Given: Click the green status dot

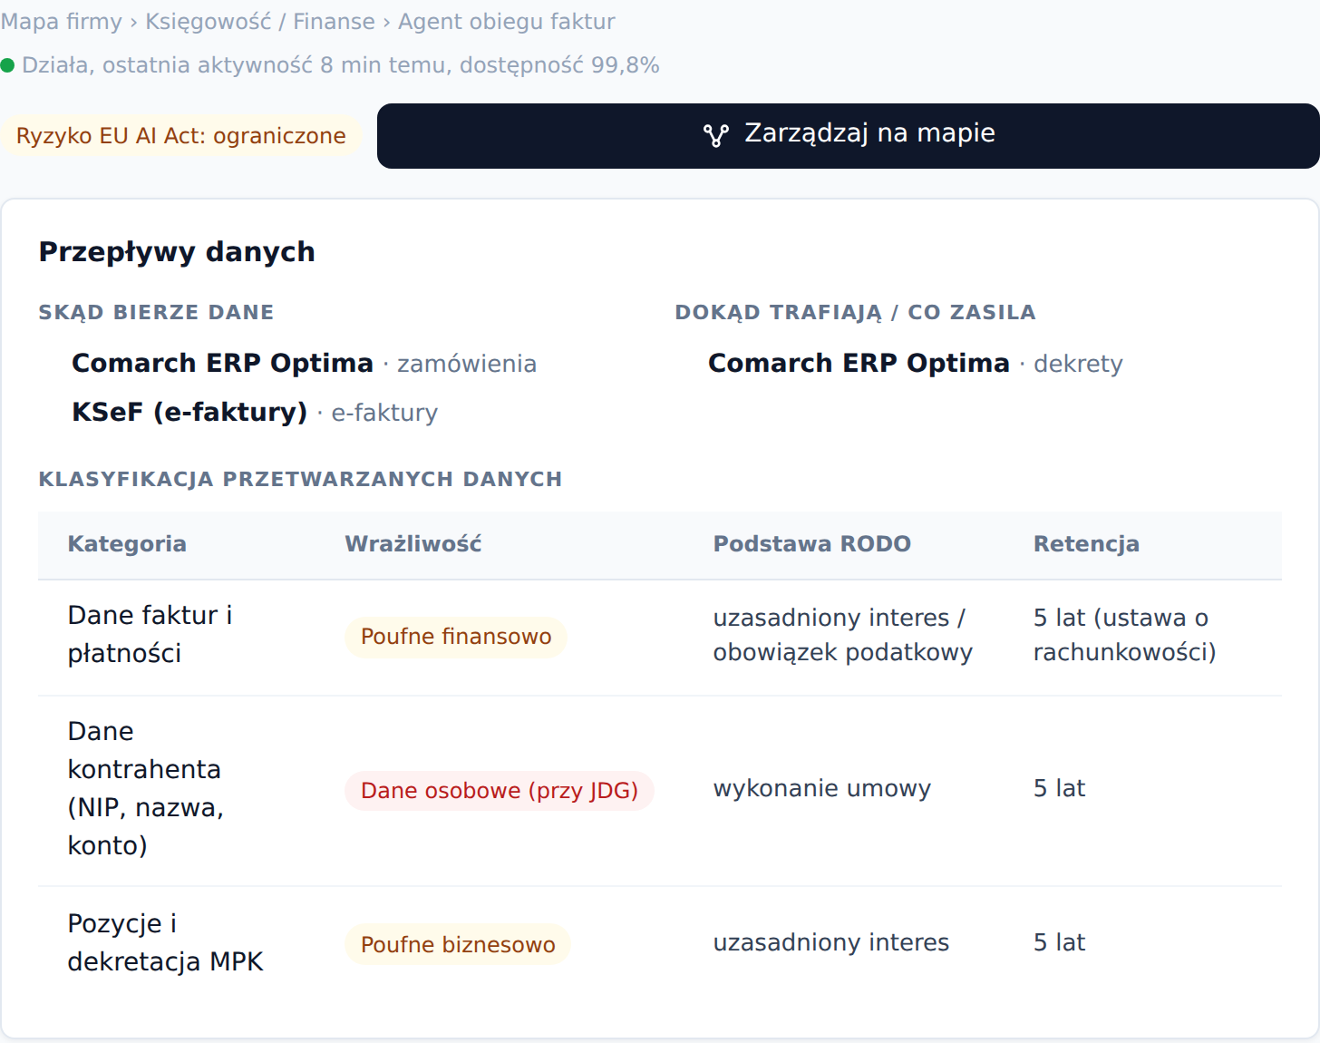Looking at the screenshot, I should [8, 65].
